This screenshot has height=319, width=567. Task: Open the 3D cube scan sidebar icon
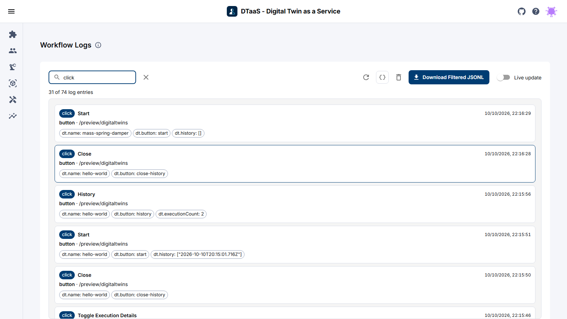coord(13,83)
